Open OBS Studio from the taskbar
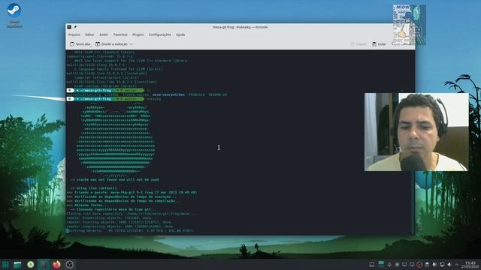Image resolution: width=481 pixels, height=270 pixels. [70, 264]
